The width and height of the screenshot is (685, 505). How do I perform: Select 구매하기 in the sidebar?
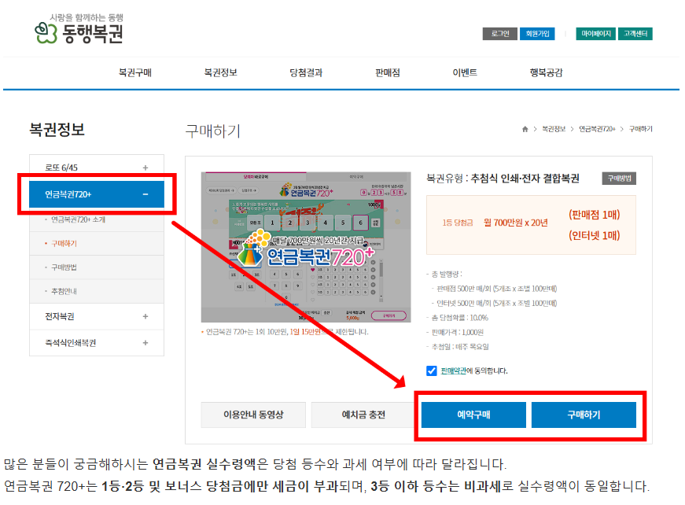coord(64,243)
